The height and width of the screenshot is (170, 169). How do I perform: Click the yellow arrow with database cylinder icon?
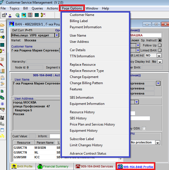(x=2, y=37)
